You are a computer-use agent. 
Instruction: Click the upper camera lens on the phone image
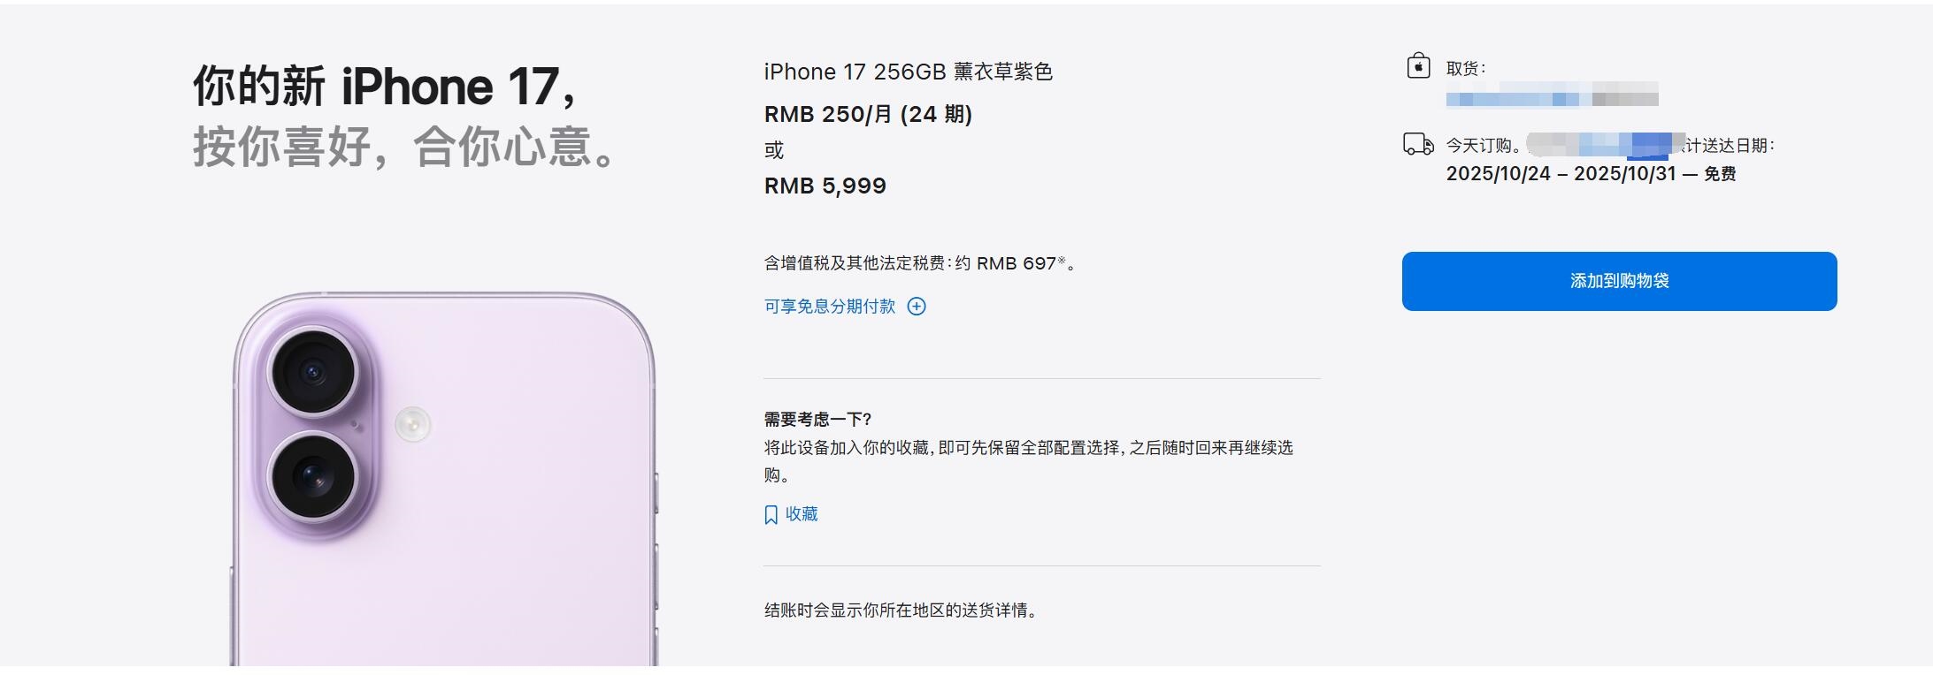pos(312,371)
